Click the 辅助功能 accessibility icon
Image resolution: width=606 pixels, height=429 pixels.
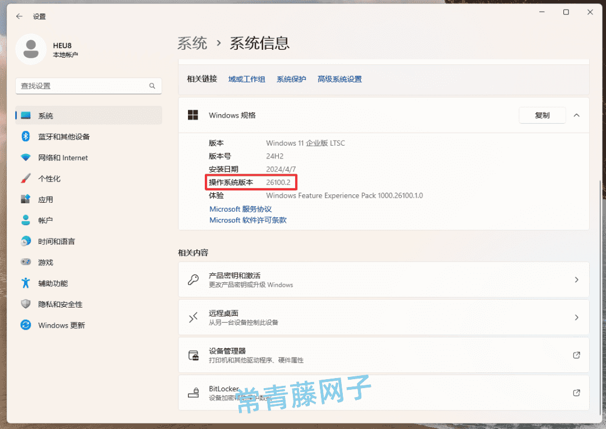click(x=26, y=283)
